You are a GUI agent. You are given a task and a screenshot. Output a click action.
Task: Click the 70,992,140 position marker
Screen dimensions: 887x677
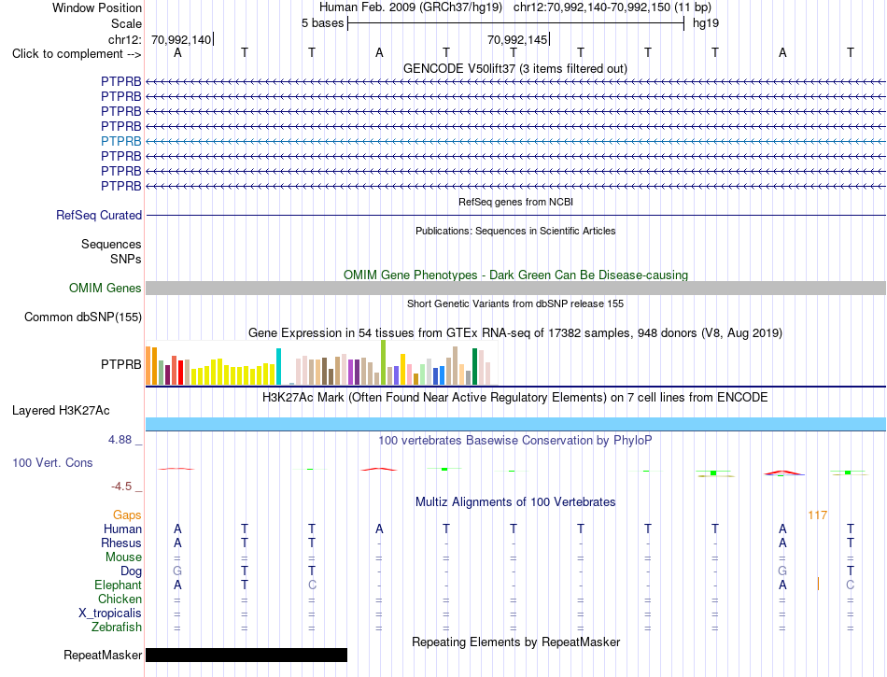(181, 39)
